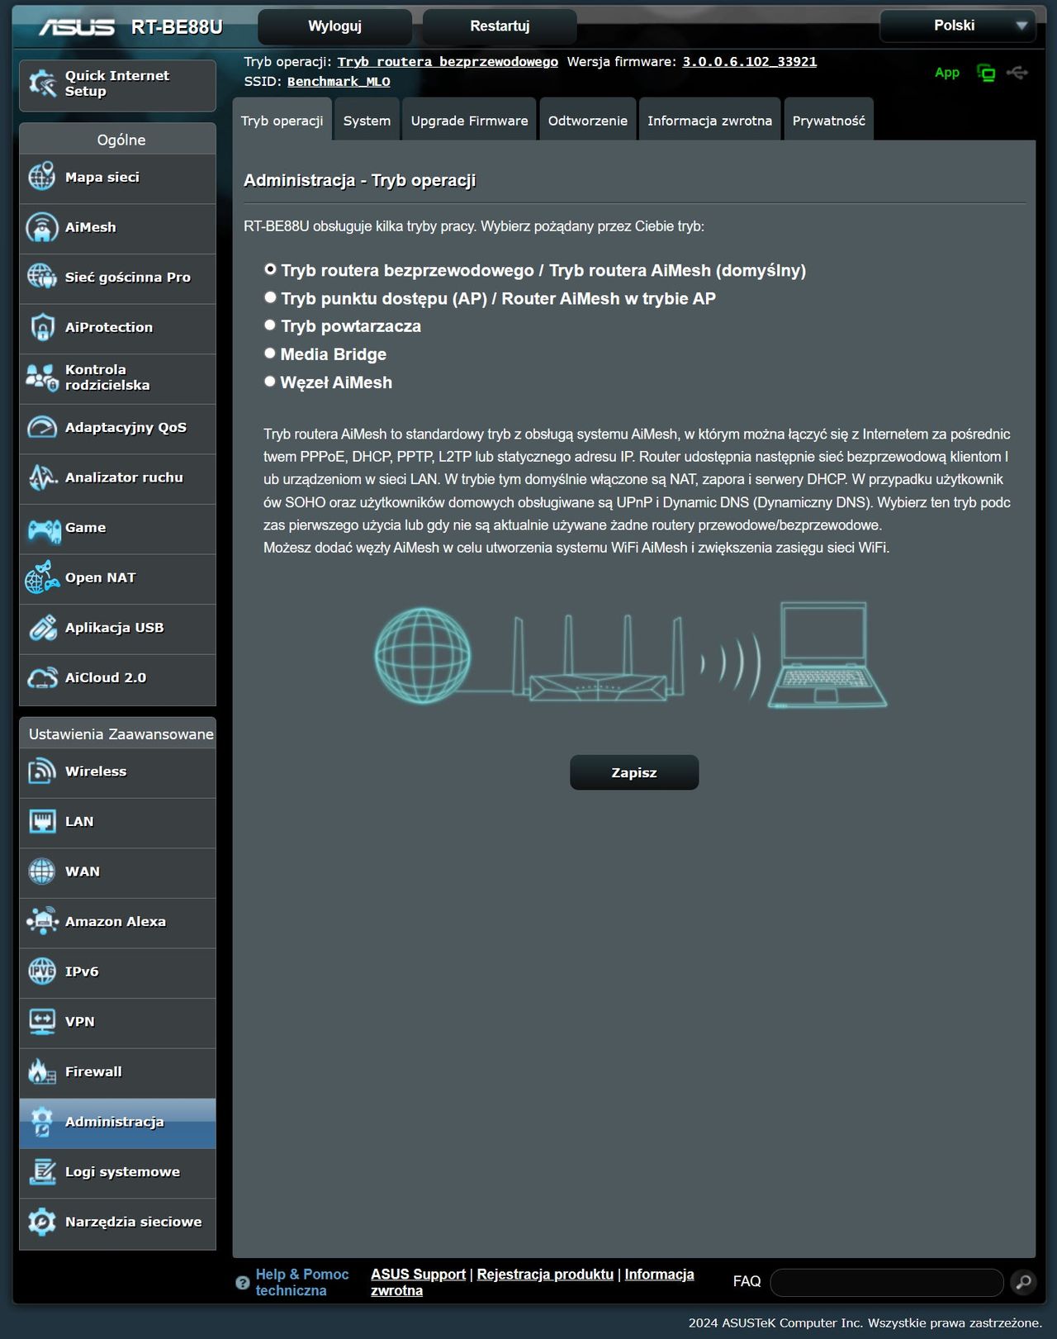Click the IPv6 icon
1057x1339 pixels.
(x=41, y=971)
